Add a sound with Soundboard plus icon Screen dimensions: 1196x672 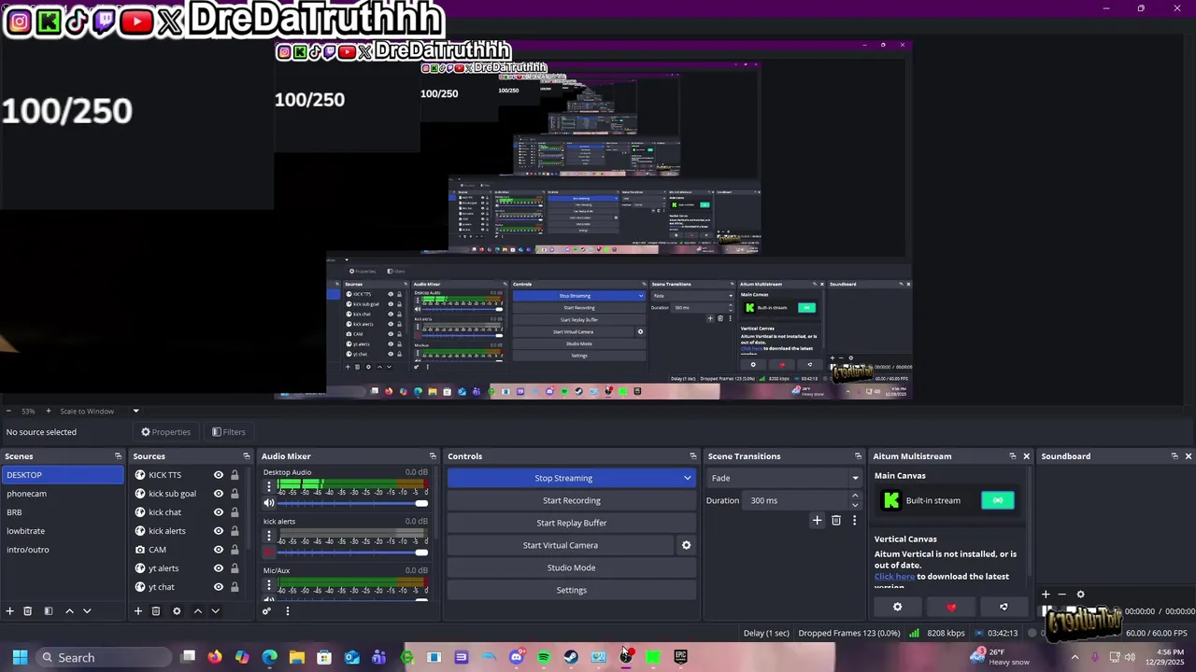[x=1046, y=595]
